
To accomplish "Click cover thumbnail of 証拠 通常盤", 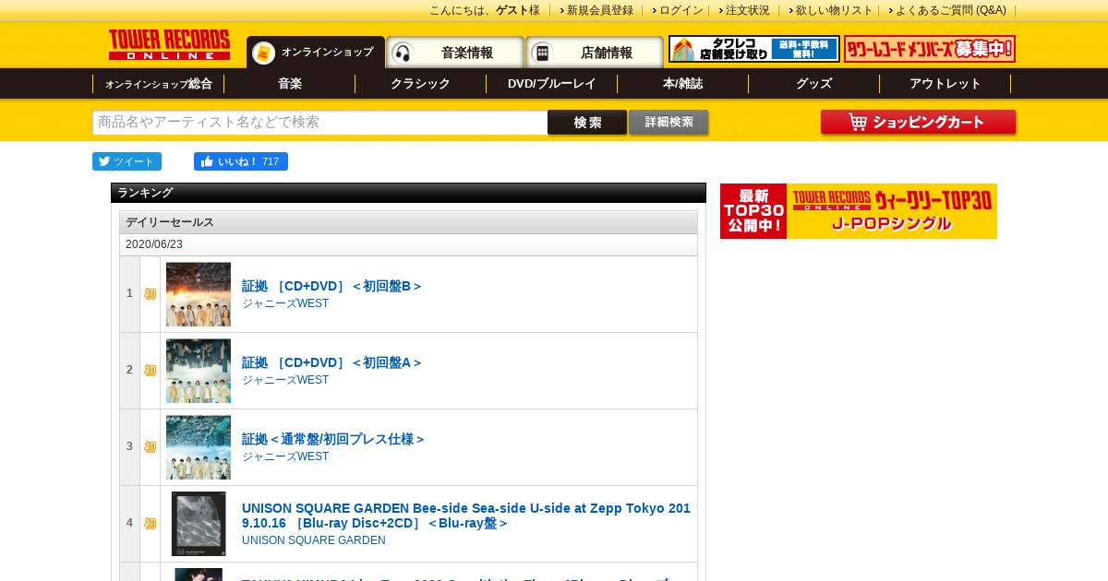I will coord(199,447).
